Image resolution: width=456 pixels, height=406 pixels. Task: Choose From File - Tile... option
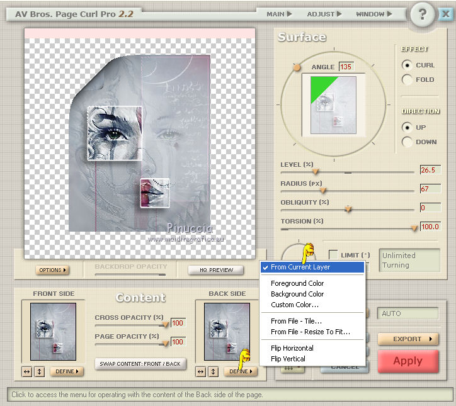(312, 321)
